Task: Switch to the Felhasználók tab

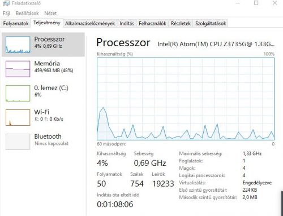Action: coord(152,24)
